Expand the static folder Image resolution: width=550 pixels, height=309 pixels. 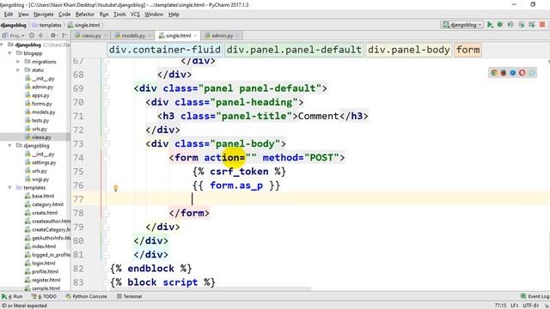tap(18, 70)
